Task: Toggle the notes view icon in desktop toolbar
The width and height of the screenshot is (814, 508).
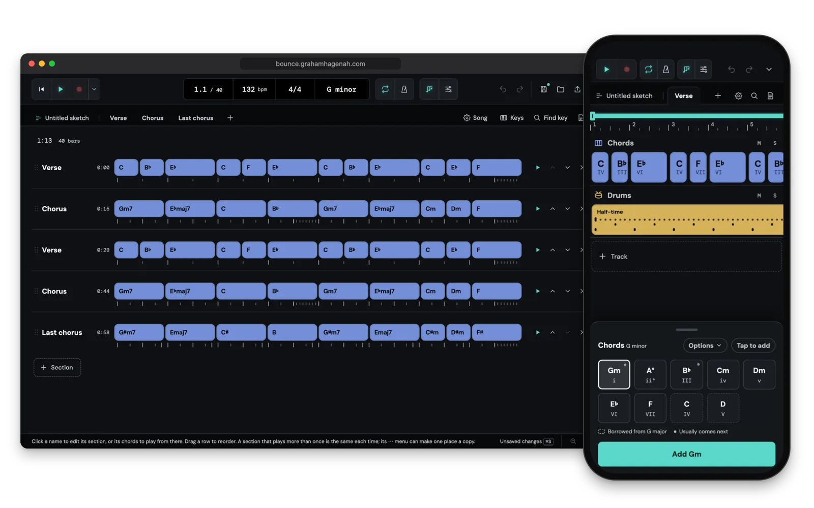Action: click(x=429, y=89)
